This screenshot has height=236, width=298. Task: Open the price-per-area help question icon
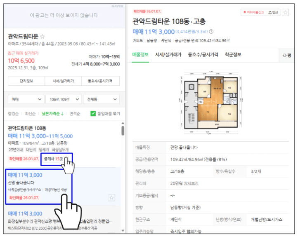click(211, 32)
